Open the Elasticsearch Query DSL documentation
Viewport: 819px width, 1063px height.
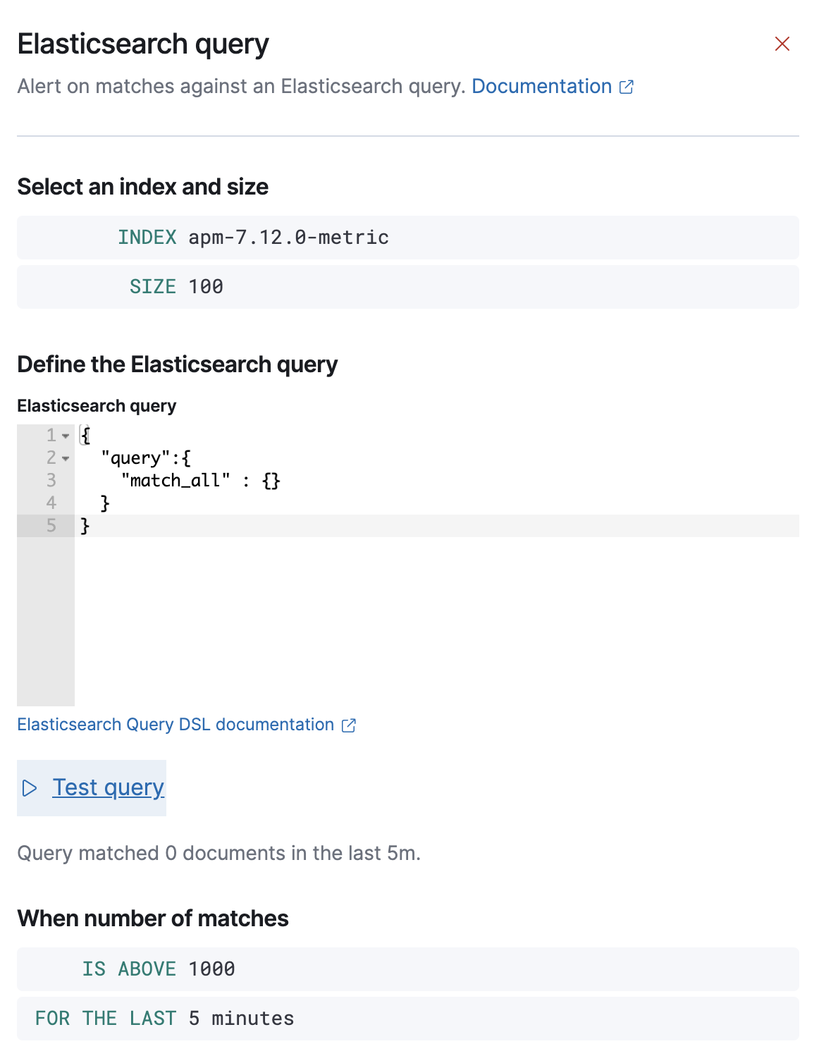coord(175,724)
